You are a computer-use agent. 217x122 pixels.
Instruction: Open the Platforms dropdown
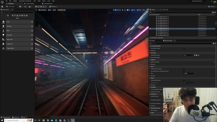click(53, 7)
